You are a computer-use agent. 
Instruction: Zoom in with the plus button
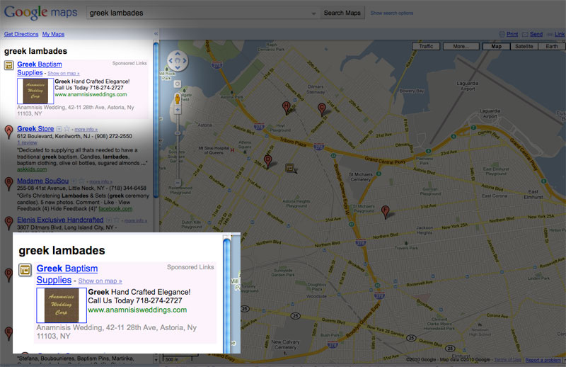click(178, 110)
